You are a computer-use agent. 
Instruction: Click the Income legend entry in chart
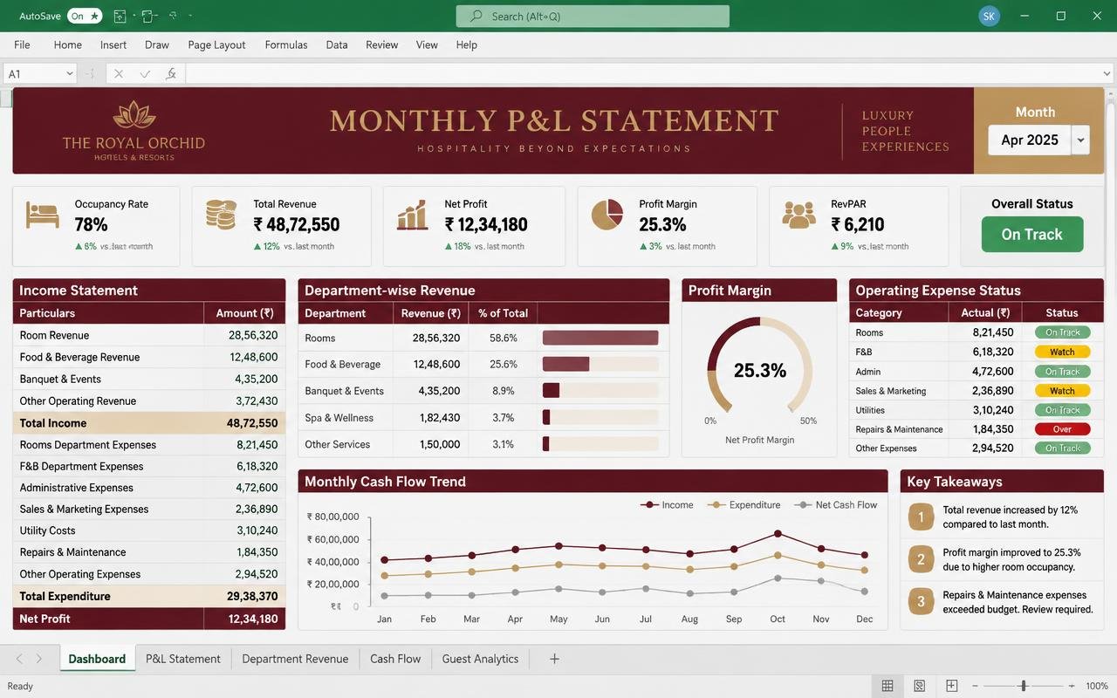tap(667, 505)
